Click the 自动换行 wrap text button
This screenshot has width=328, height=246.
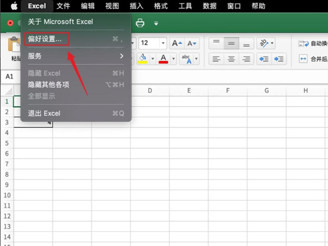point(312,43)
